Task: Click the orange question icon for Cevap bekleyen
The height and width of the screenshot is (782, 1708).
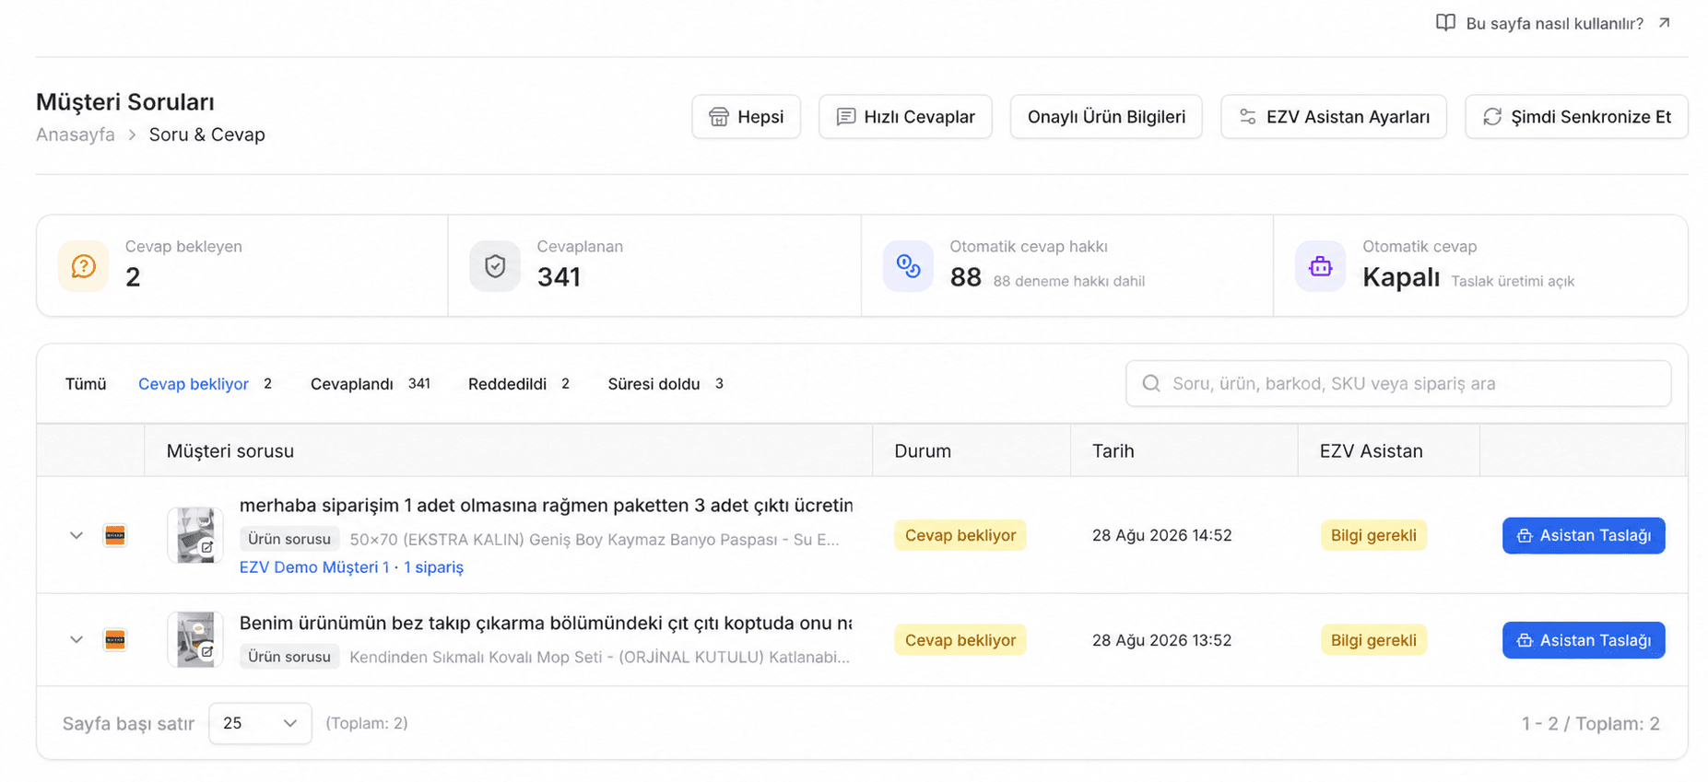Action: coord(83,266)
